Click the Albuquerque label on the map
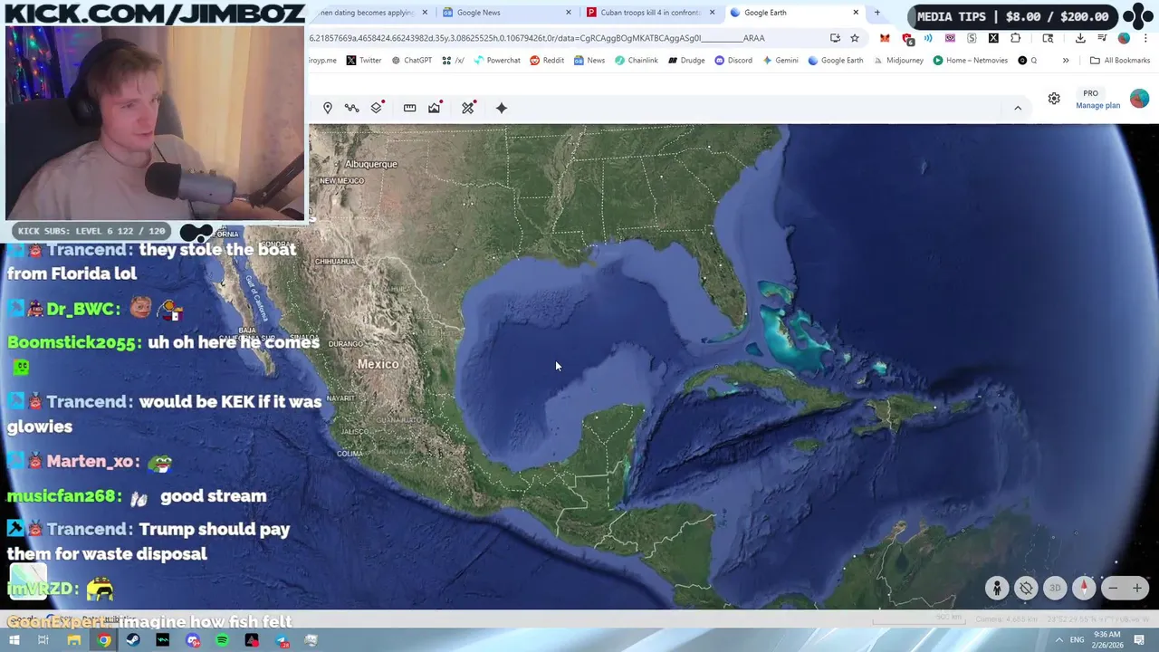 371,164
